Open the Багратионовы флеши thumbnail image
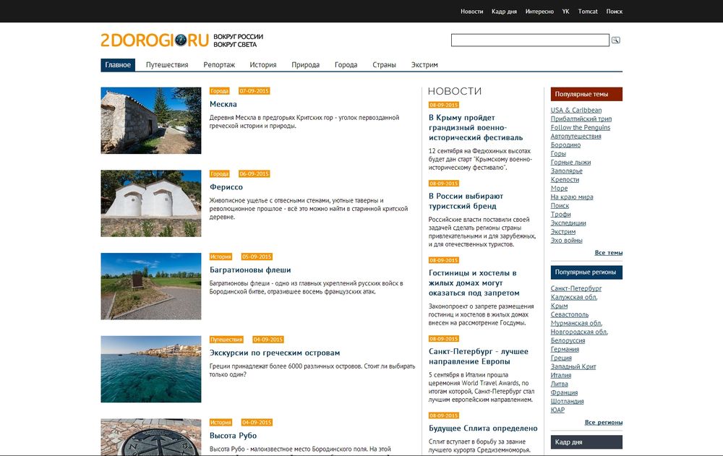Viewport: 723px width, 456px height. (x=151, y=286)
